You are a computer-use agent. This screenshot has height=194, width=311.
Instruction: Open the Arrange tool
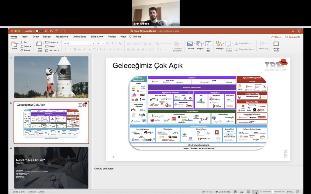tap(220, 46)
